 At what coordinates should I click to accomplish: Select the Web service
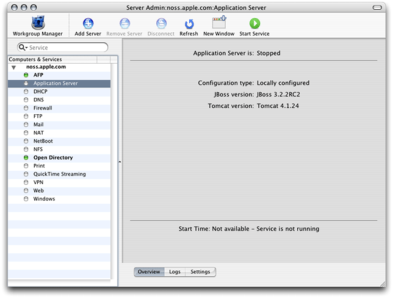[38, 191]
